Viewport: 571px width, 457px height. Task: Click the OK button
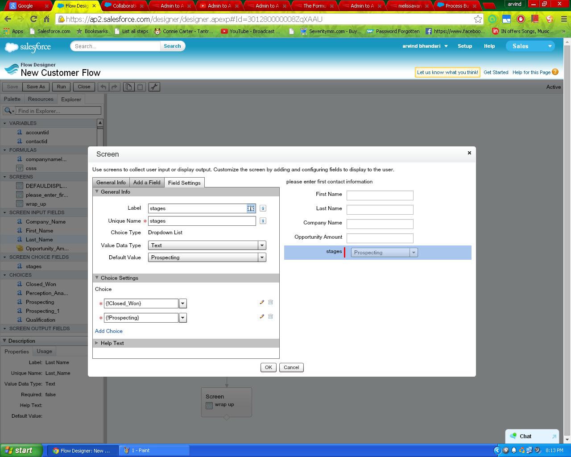click(268, 367)
